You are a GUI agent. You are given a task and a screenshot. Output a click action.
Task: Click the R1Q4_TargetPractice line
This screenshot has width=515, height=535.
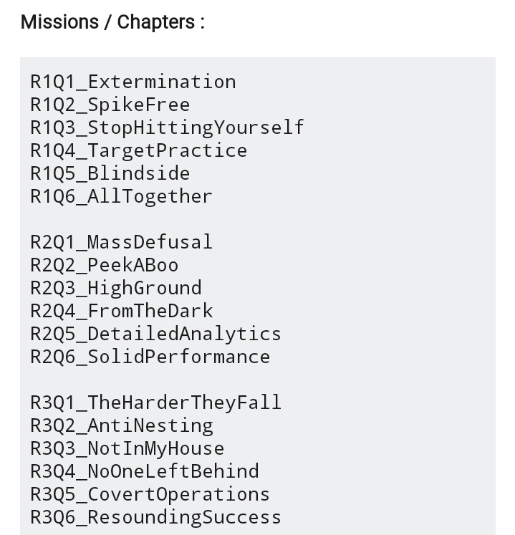(139, 151)
